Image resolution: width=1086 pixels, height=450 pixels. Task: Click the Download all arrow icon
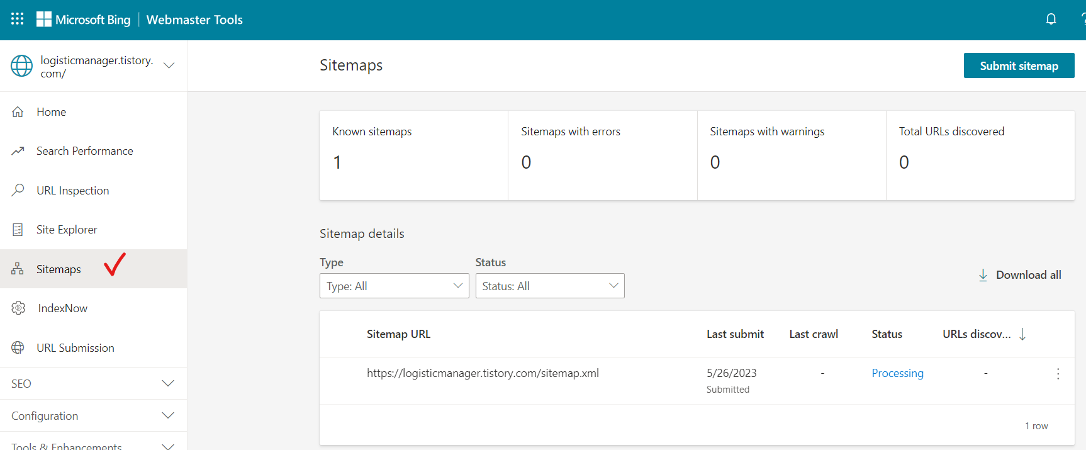click(x=983, y=275)
